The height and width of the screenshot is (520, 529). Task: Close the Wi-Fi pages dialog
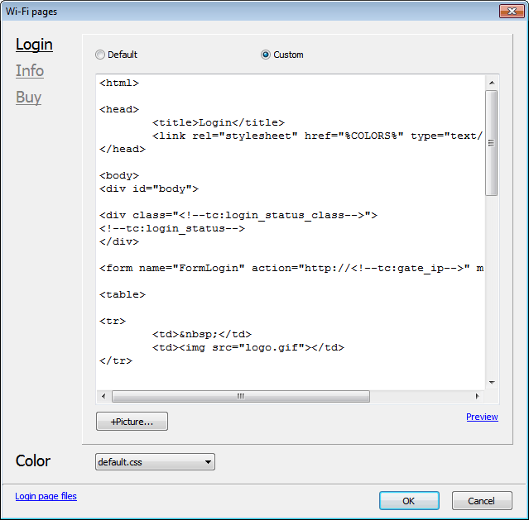pyautogui.click(x=509, y=11)
